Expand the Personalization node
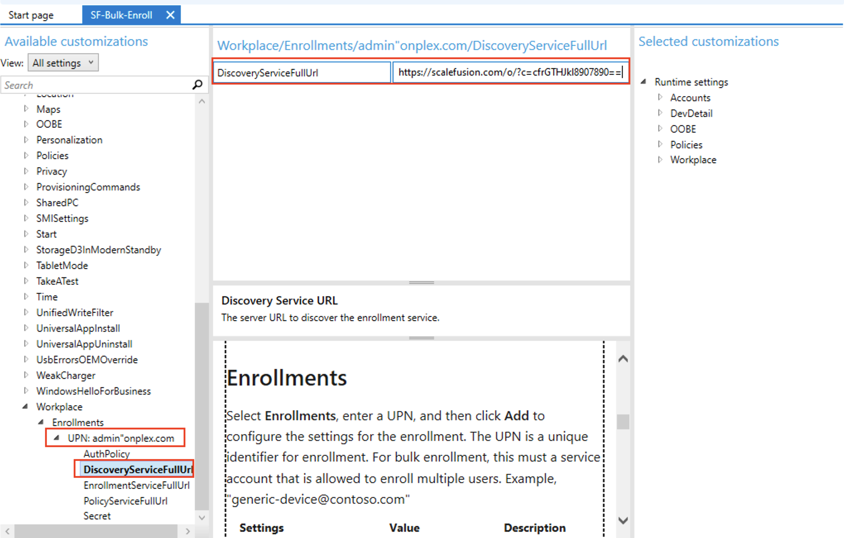This screenshot has height=538, width=844. point(26,140)
